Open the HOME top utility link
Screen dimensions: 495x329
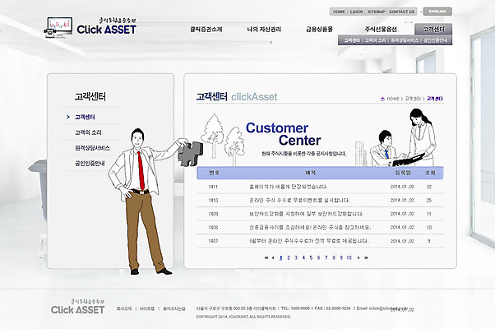339,12
